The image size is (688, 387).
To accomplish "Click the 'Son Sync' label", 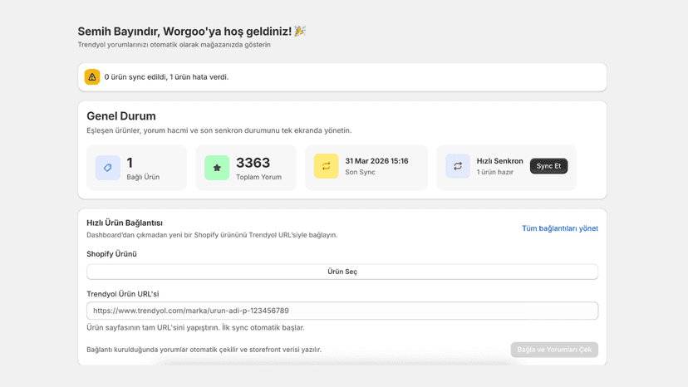I will pos(361,172).
